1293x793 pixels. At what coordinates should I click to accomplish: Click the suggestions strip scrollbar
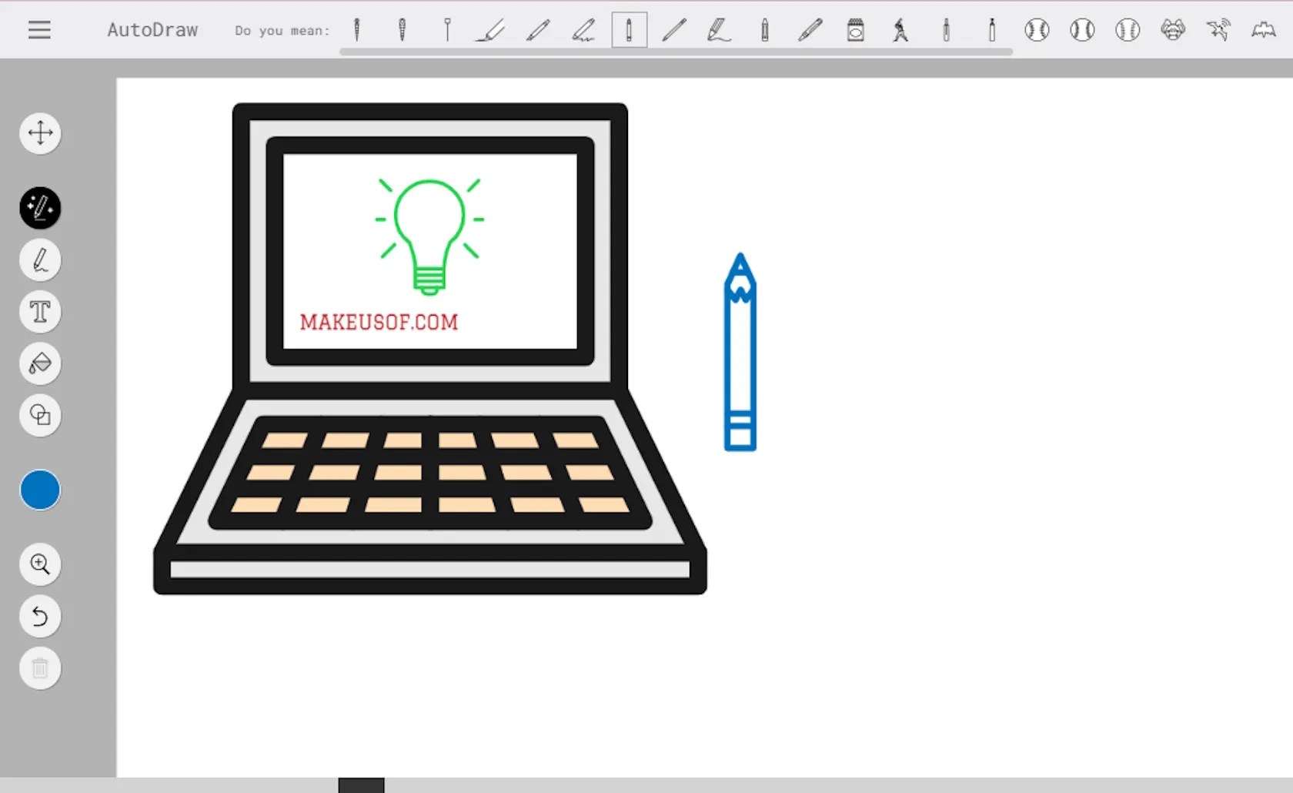pos(676,52)
